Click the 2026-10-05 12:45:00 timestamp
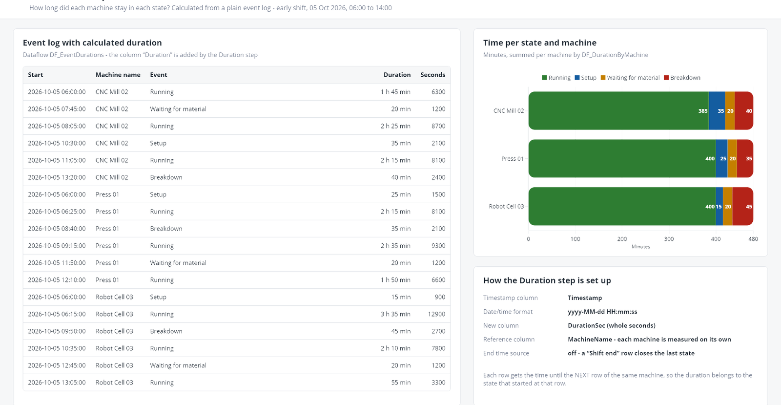The width and height of the screenshot is (781, 405). click(57, 365)
